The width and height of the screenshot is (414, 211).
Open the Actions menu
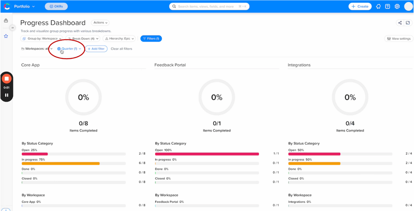[x=100, y=23]
